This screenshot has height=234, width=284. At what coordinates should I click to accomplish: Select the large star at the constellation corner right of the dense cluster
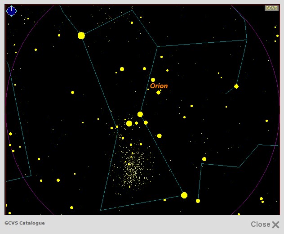pos(184,195)
